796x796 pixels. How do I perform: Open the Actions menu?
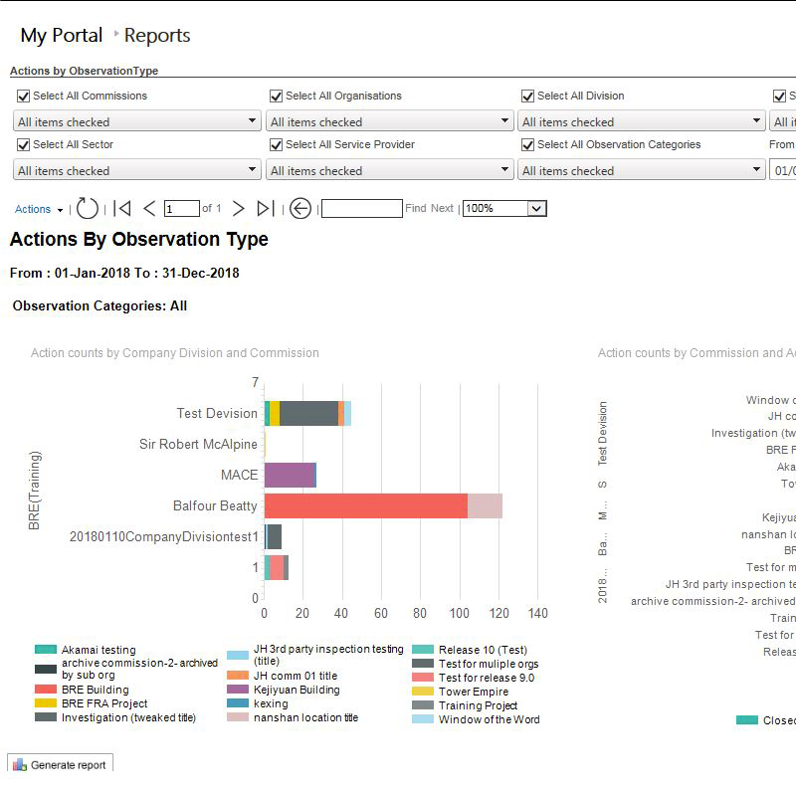[39, 209]
